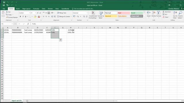
Task: Apply the Good cell style
Action: point(137,13)
